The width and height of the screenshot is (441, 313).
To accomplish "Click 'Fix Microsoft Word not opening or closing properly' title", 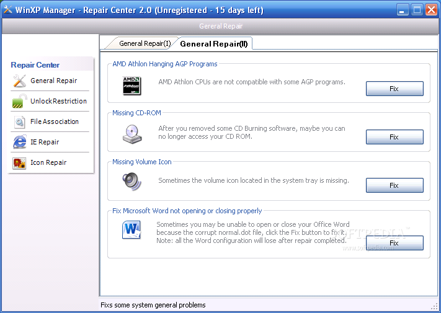I will coord(187,211).
